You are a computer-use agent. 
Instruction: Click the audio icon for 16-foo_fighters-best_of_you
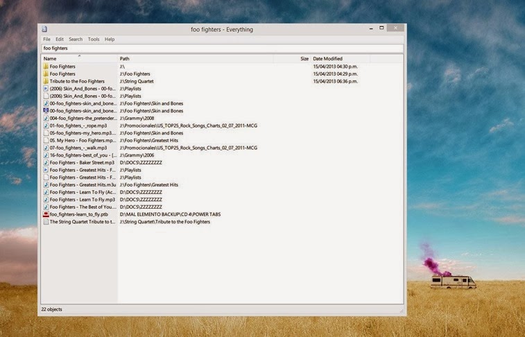click(46, 155)
